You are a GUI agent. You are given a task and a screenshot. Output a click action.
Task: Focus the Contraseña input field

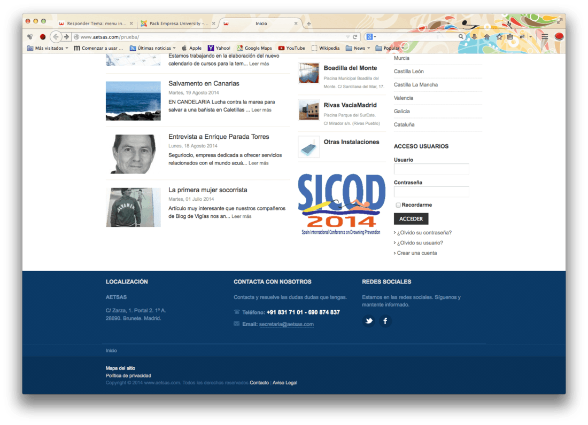click(x=431, y=192)
